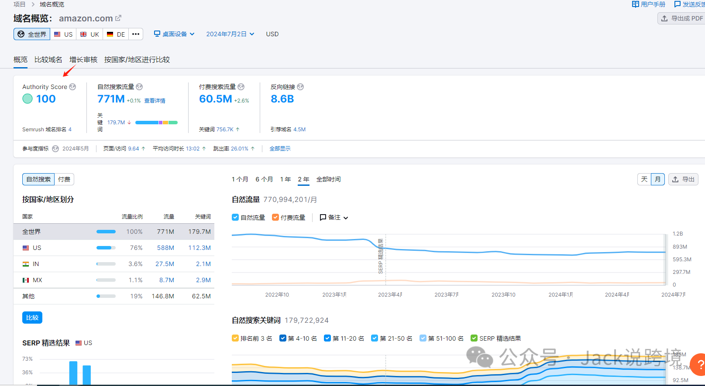Click the globe icon next to 反向链接
The height and width of the screenshot is (386, 705).
[300, 87]
